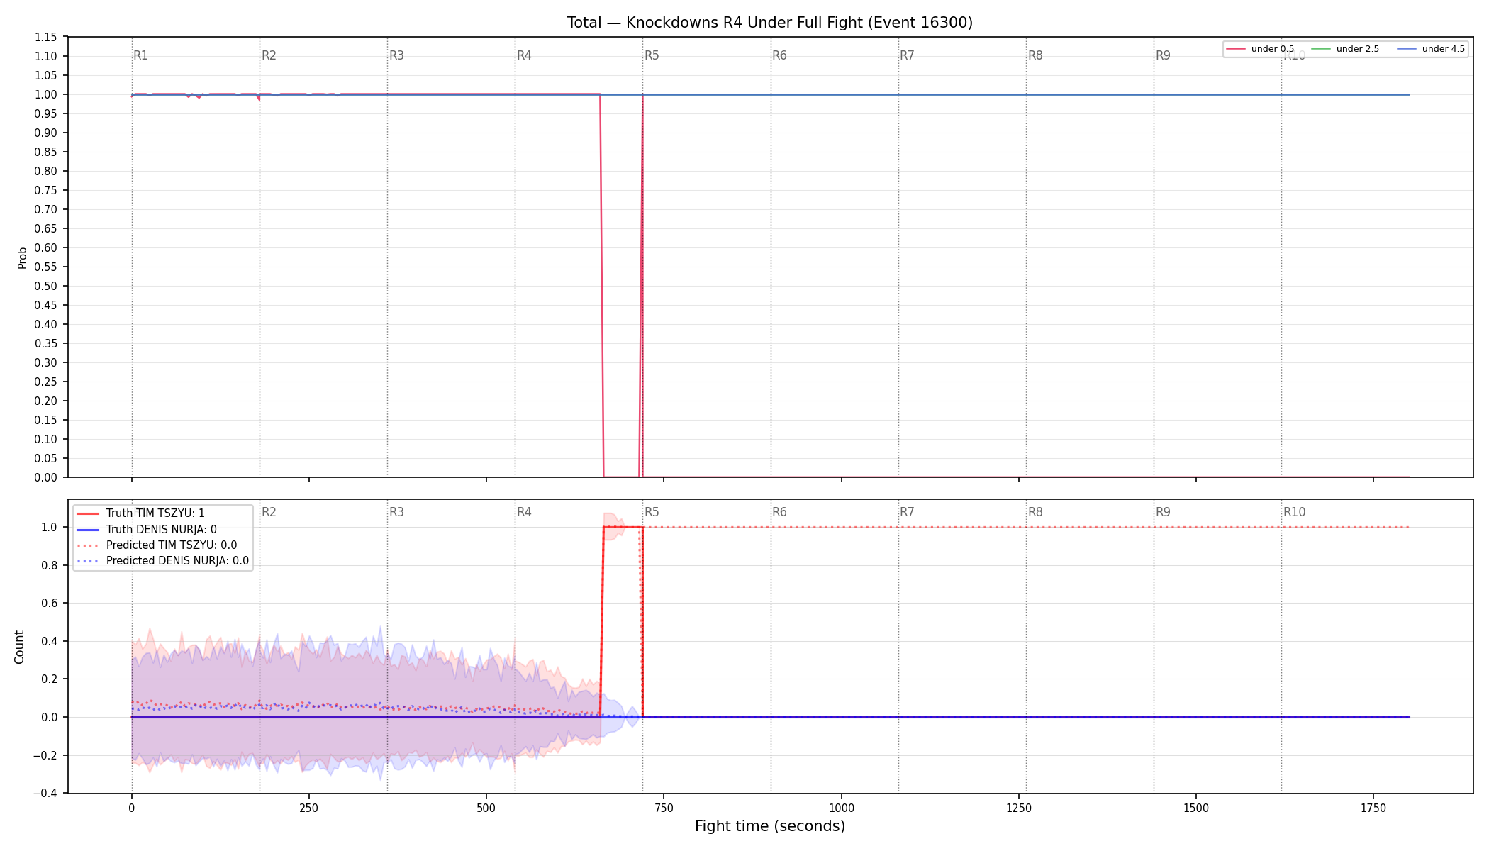The height and width of the screenshot is (851, 1489).
Task: Click the x-axis tick label 500
Action: point(486,808)
